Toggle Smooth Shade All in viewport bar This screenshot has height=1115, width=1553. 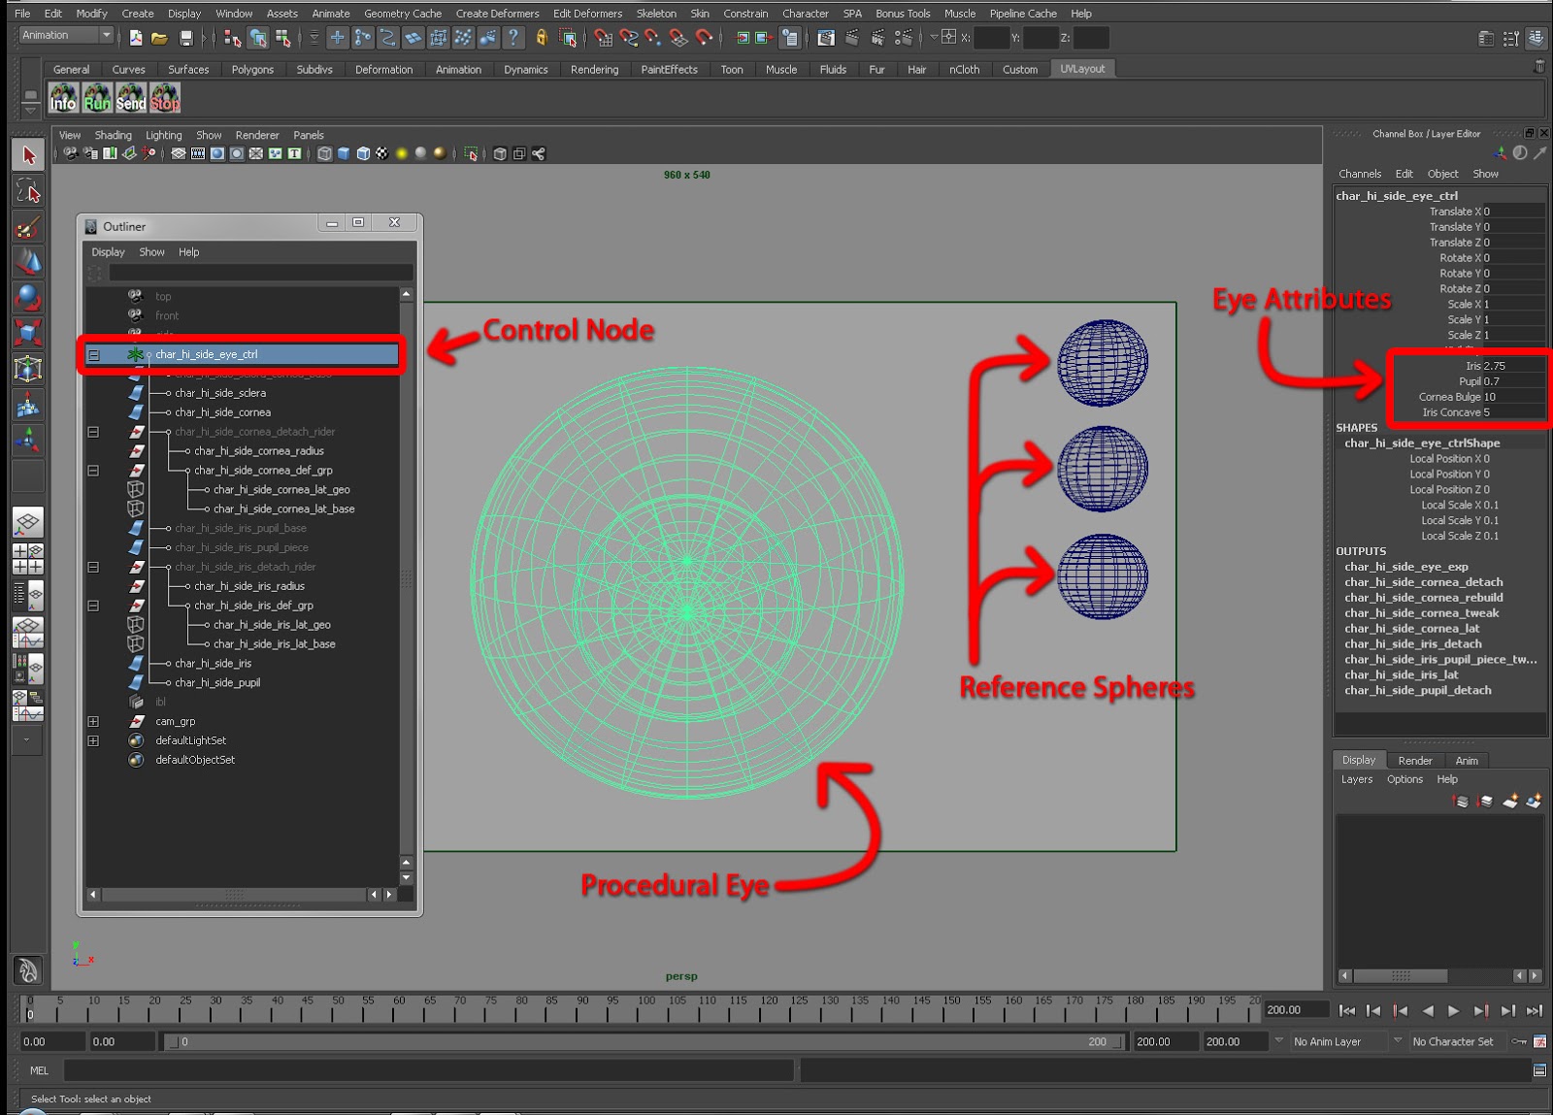tap(342, 153)
